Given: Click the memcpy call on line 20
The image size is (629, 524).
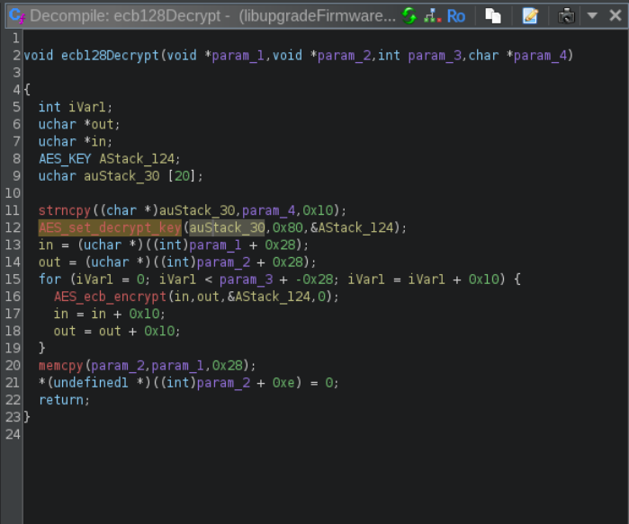Looking at the screenshot, I should 60,365.
